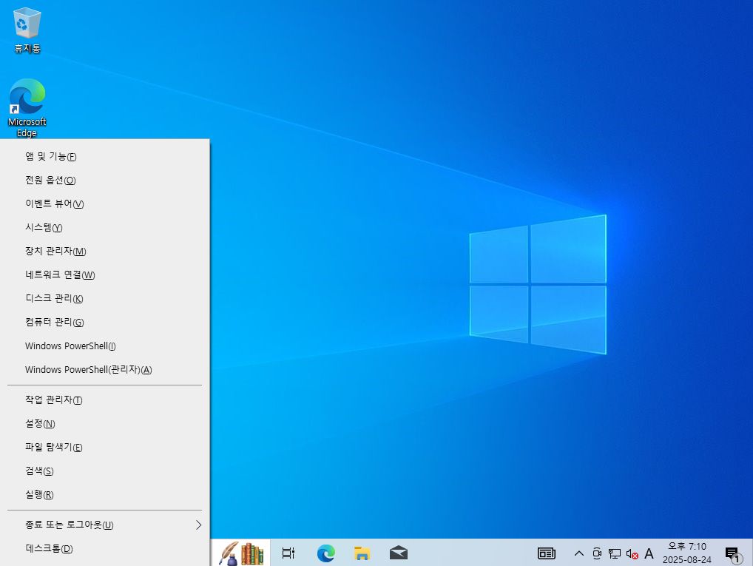Image resolution: width=753 pixels, height=566 pixels.
Task: Open 이벤트 뷰어(V)
Action: [105, 203]
